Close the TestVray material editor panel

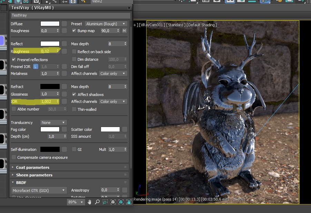pos(129,8)
